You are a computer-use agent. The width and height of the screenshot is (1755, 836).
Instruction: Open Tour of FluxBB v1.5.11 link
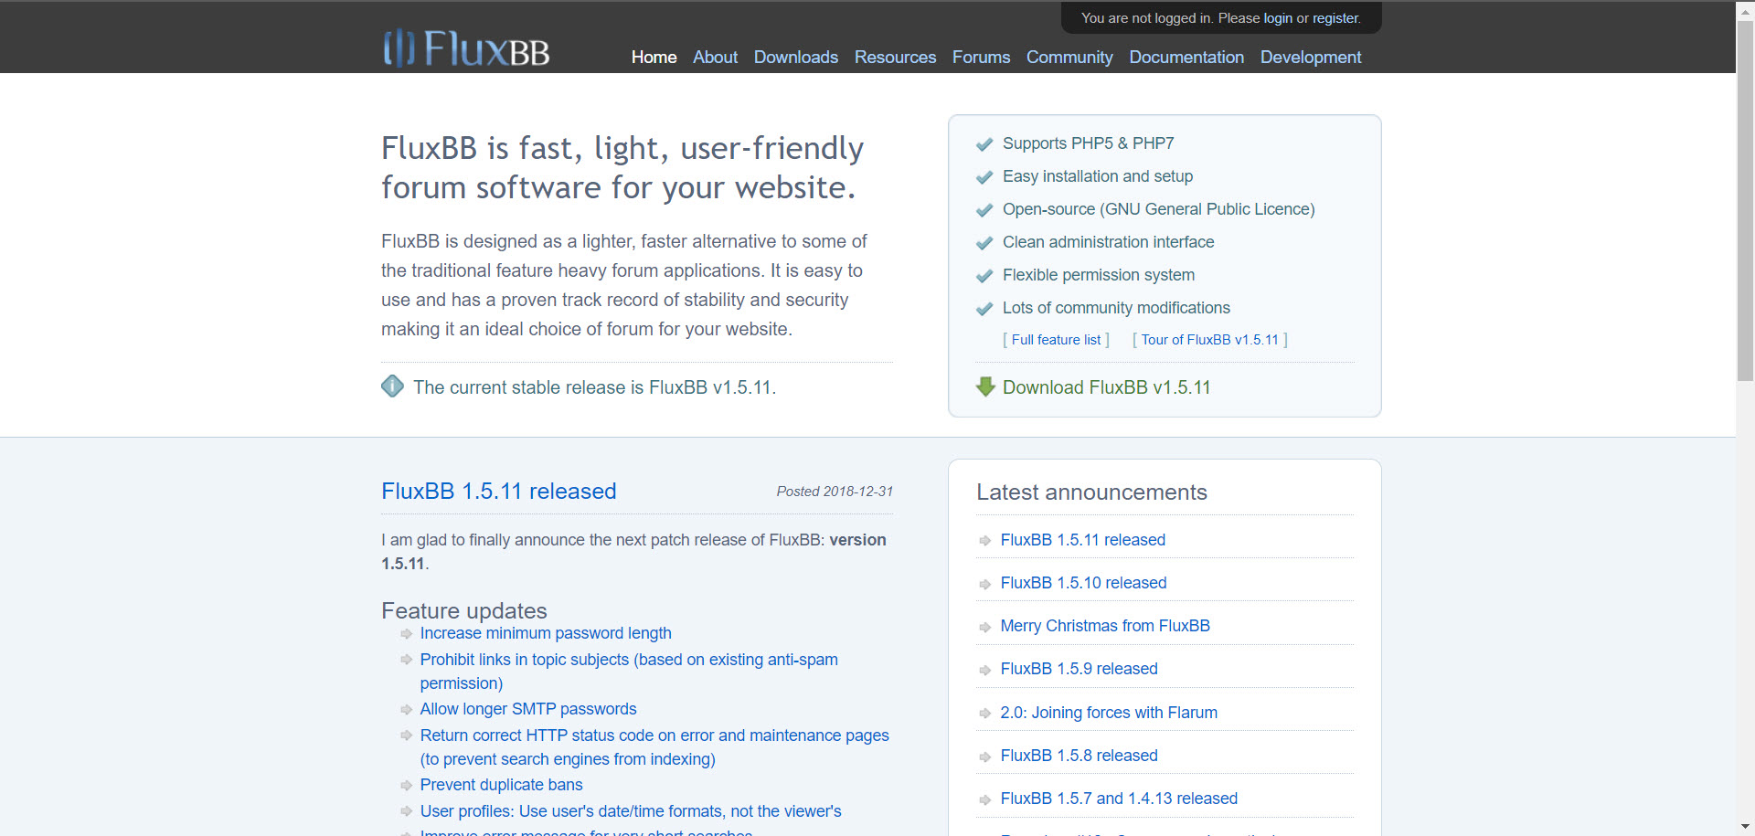pos(1210,340)
